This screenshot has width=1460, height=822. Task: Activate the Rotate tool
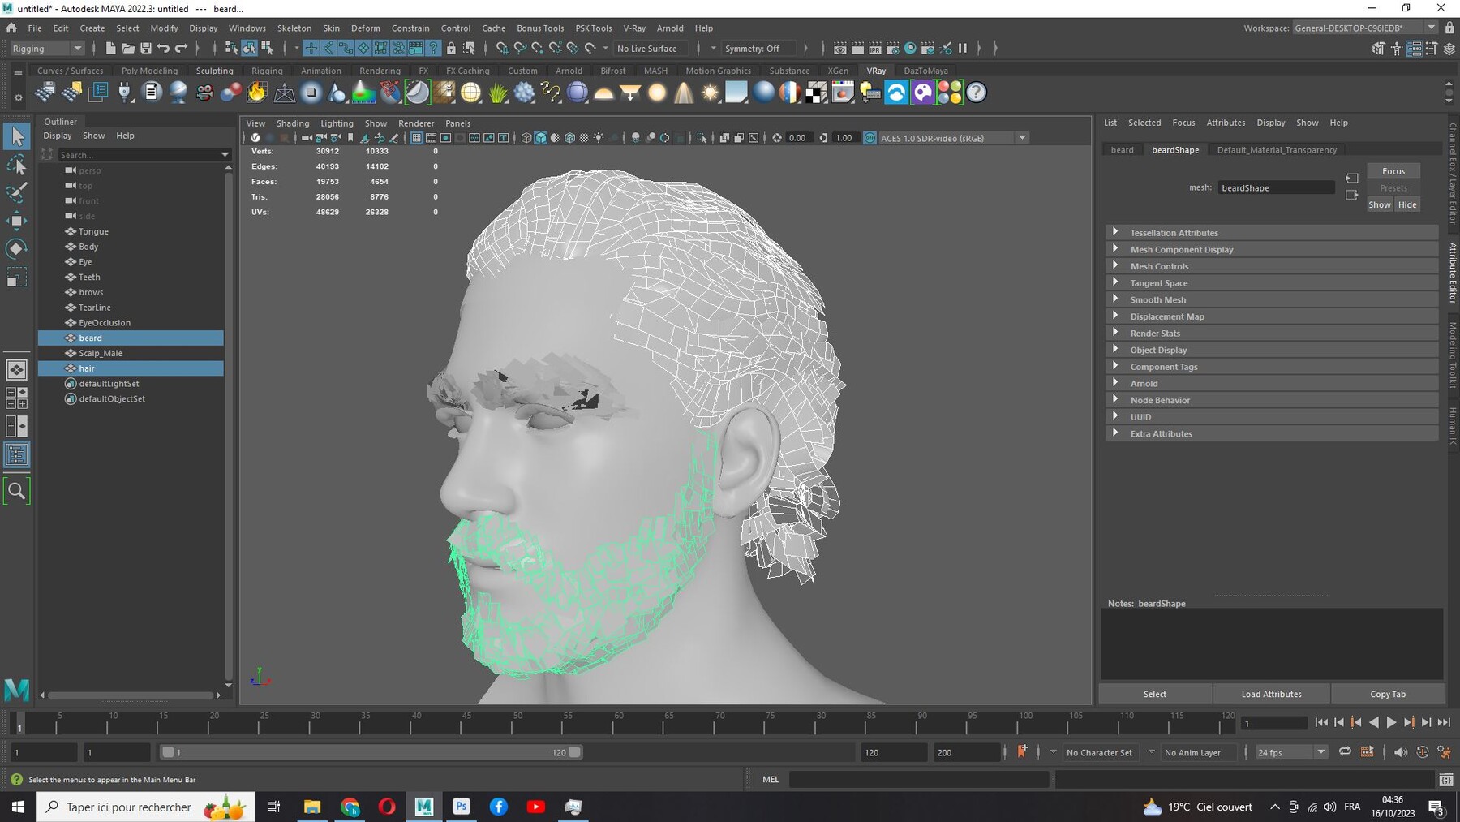pyautogui.click(x=17, y=248)
